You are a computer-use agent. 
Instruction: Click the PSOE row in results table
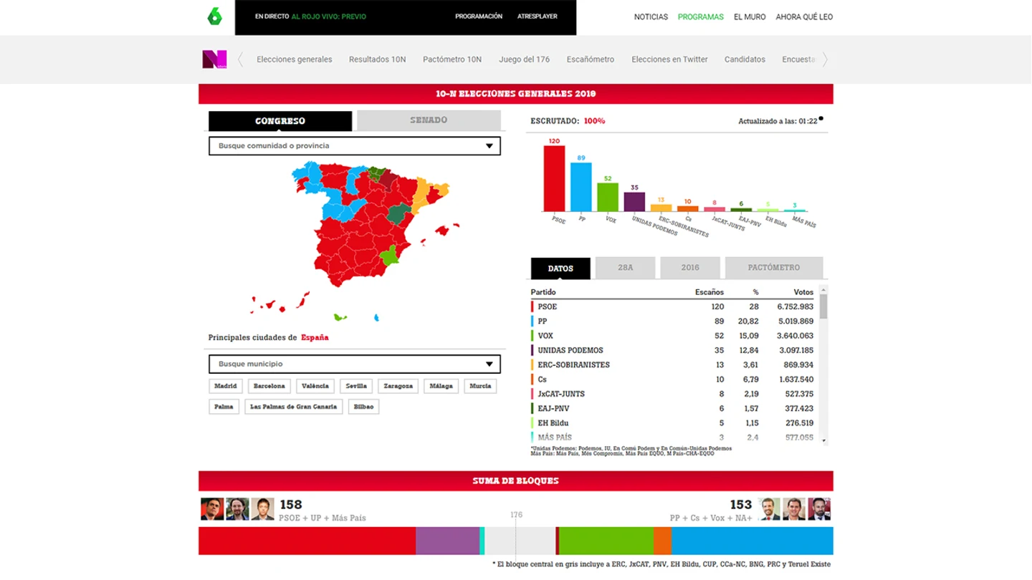point(672,306)
